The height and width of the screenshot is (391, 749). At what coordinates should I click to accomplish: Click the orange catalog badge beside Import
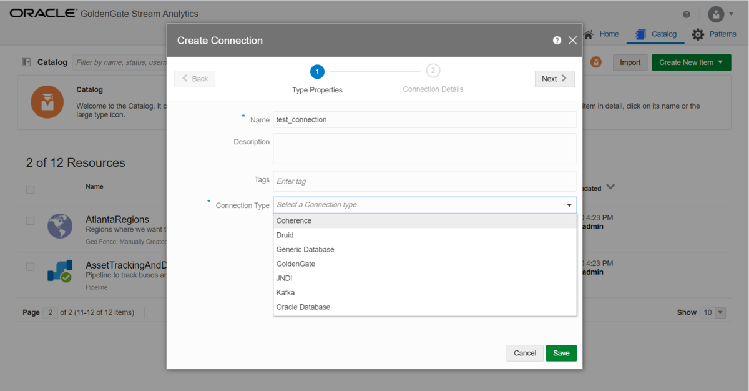[x=596, y=62]
